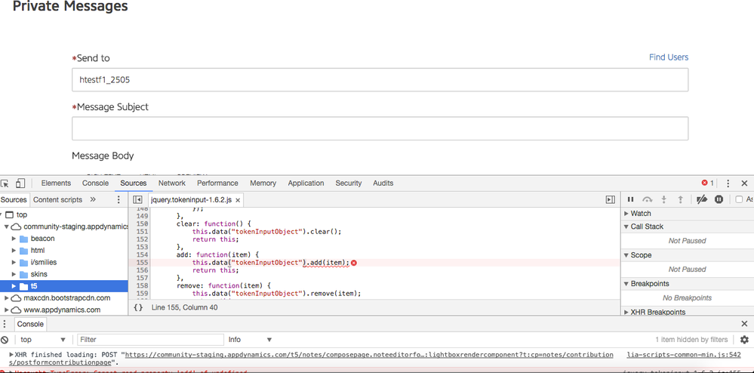Image resolution: width=754 pixels, height=373 pixels.
Task: Expand the Watch section
Action: [626, 213]
